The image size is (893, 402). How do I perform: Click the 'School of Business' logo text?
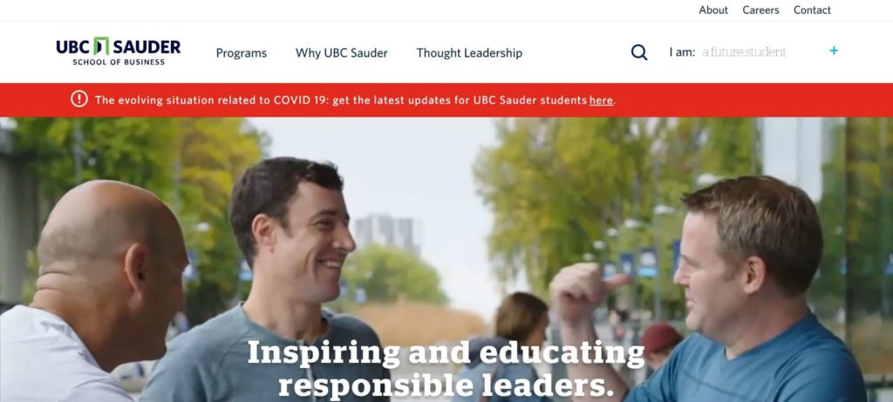[119, 62]
